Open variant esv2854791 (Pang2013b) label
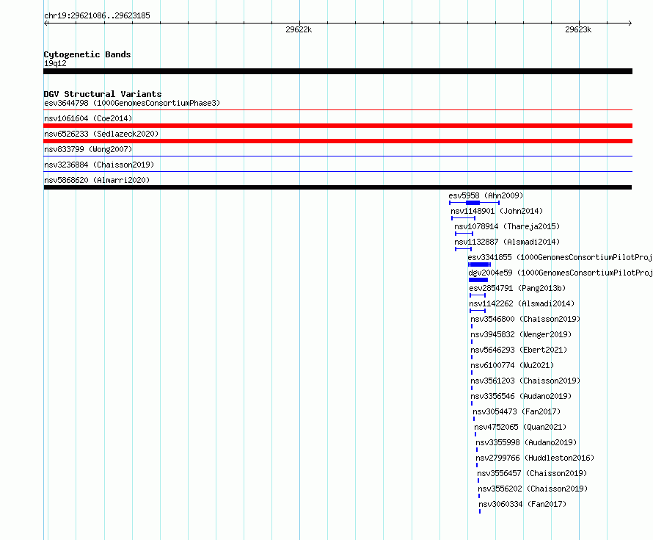 click(517, 288)
